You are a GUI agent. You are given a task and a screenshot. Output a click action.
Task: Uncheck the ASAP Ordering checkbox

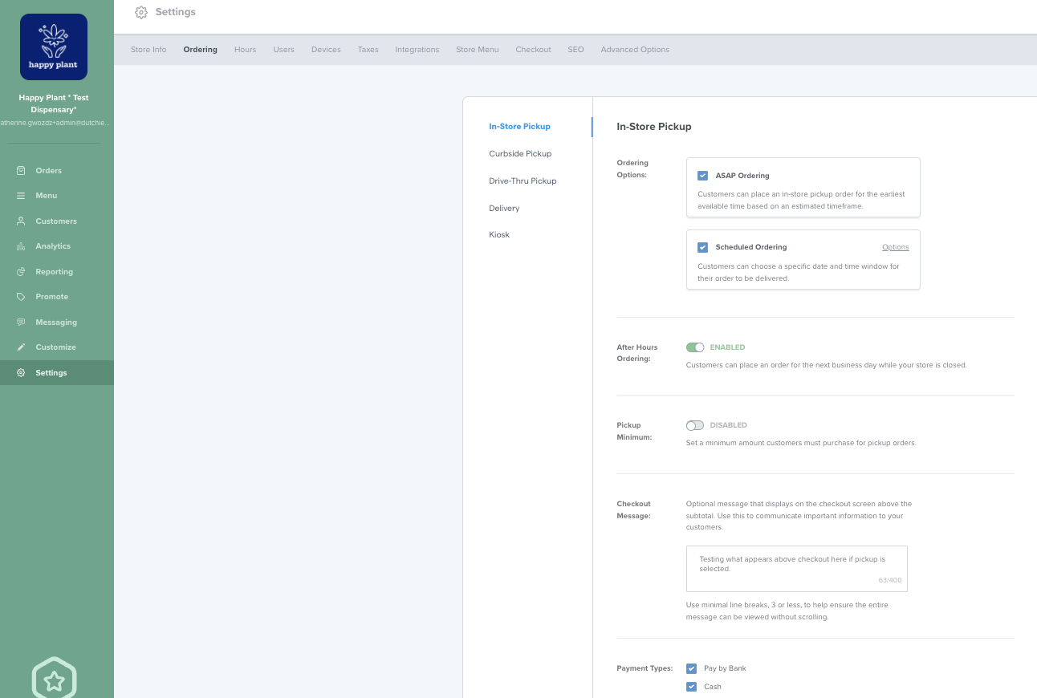click(702, 176)
